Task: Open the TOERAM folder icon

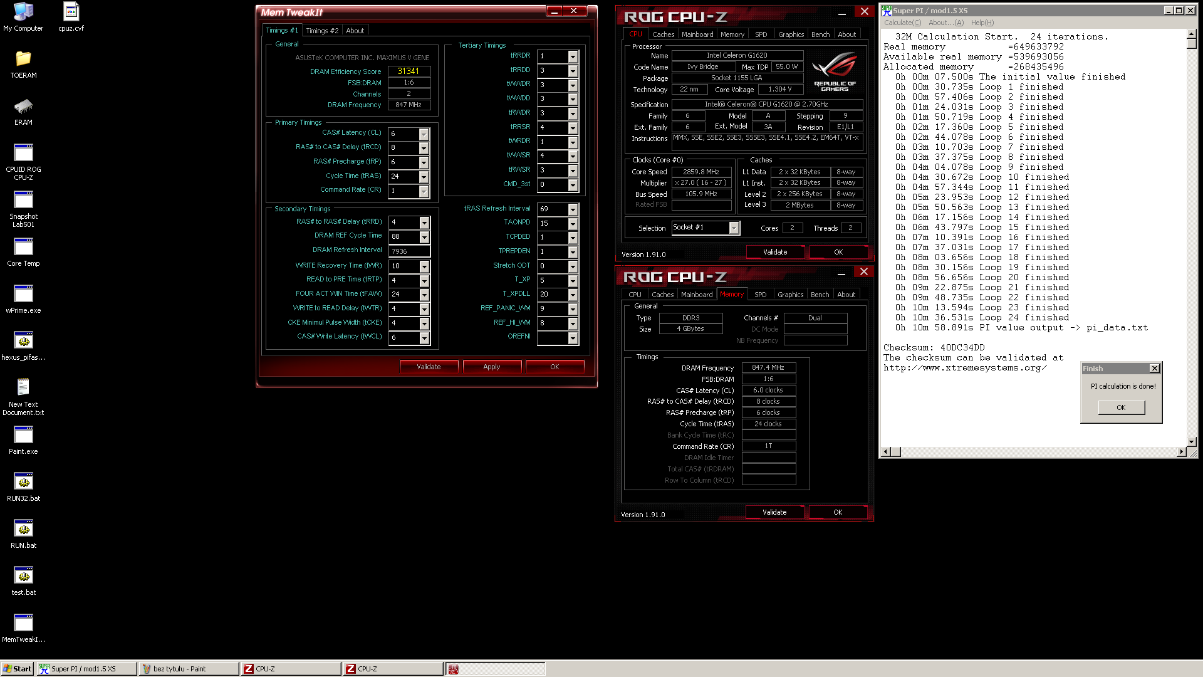Action: [x=23, y=64]
